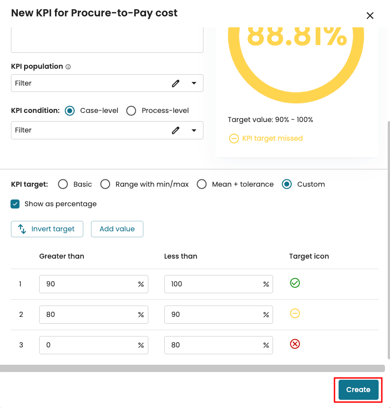Click the KPI population info icon
This screenshot has width=390, height=408.
point(68,67)
